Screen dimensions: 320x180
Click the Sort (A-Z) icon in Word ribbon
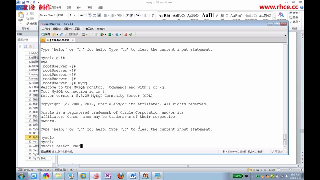pyautogui.click(x=146, y=15)
